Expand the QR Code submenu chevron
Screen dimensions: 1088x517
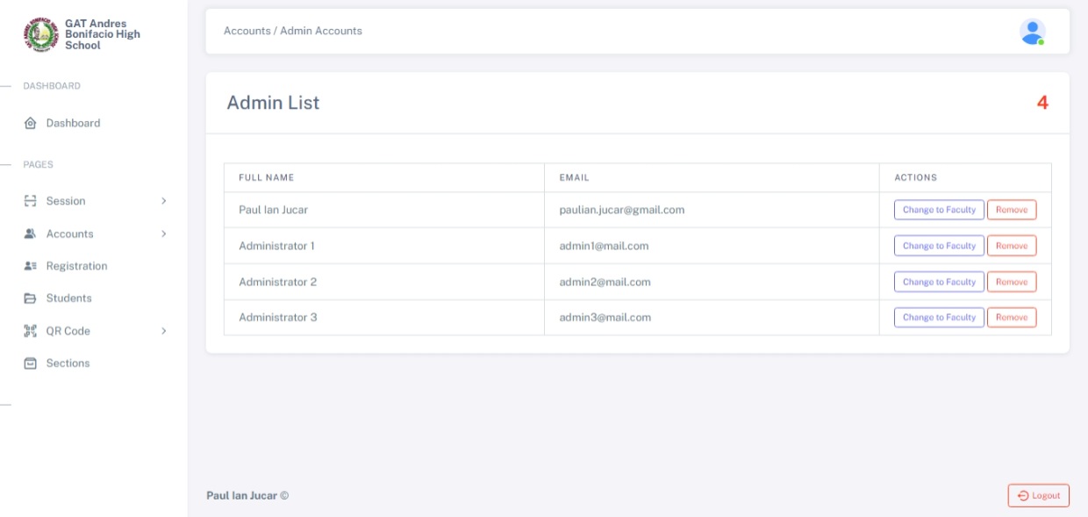pos(163,331)
